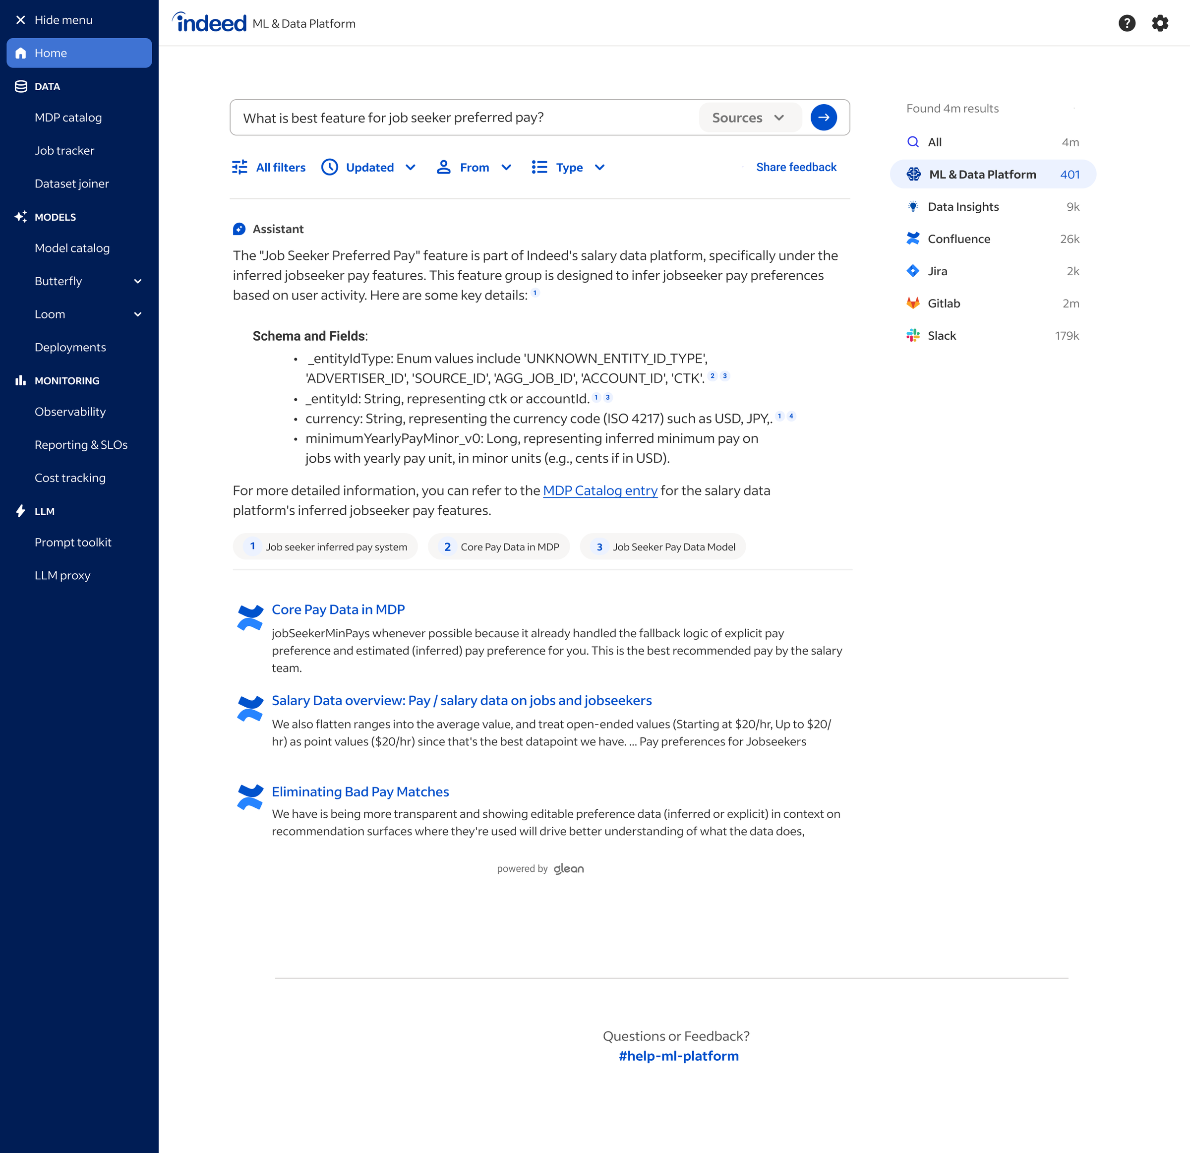1190x1153 pixels.
Task: Open Dataset joiner
Action: tap(71, 183)
